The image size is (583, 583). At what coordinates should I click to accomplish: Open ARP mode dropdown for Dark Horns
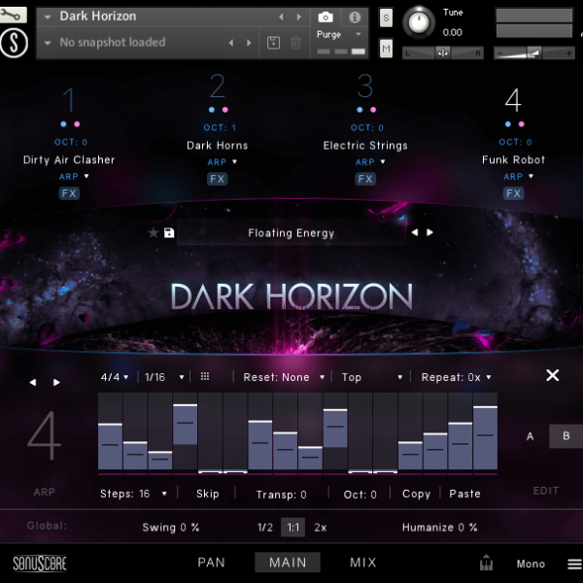(234, 161)
